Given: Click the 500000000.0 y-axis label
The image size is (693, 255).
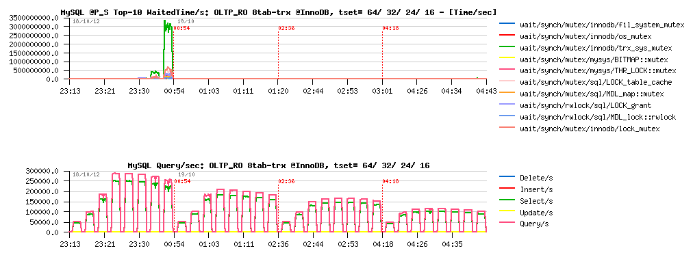Looking at the screenshot, I should 36,70.
